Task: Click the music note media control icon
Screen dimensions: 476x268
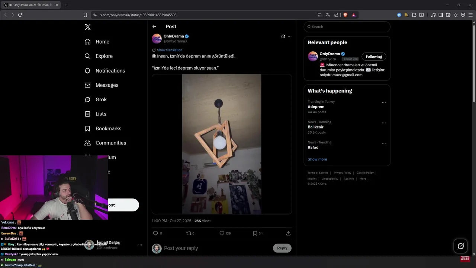Action: click(433, 15)
